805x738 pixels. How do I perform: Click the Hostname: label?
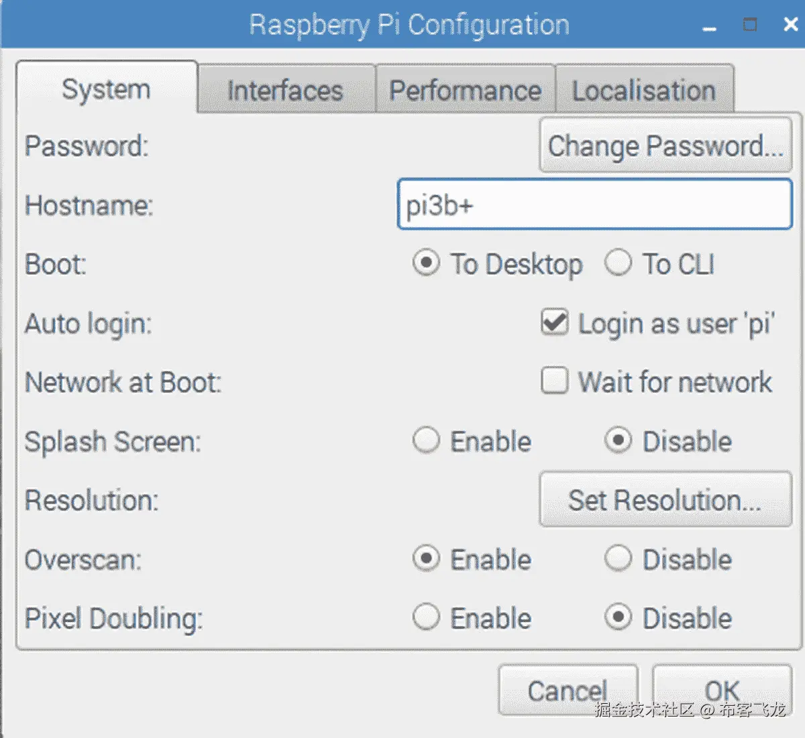89,204
